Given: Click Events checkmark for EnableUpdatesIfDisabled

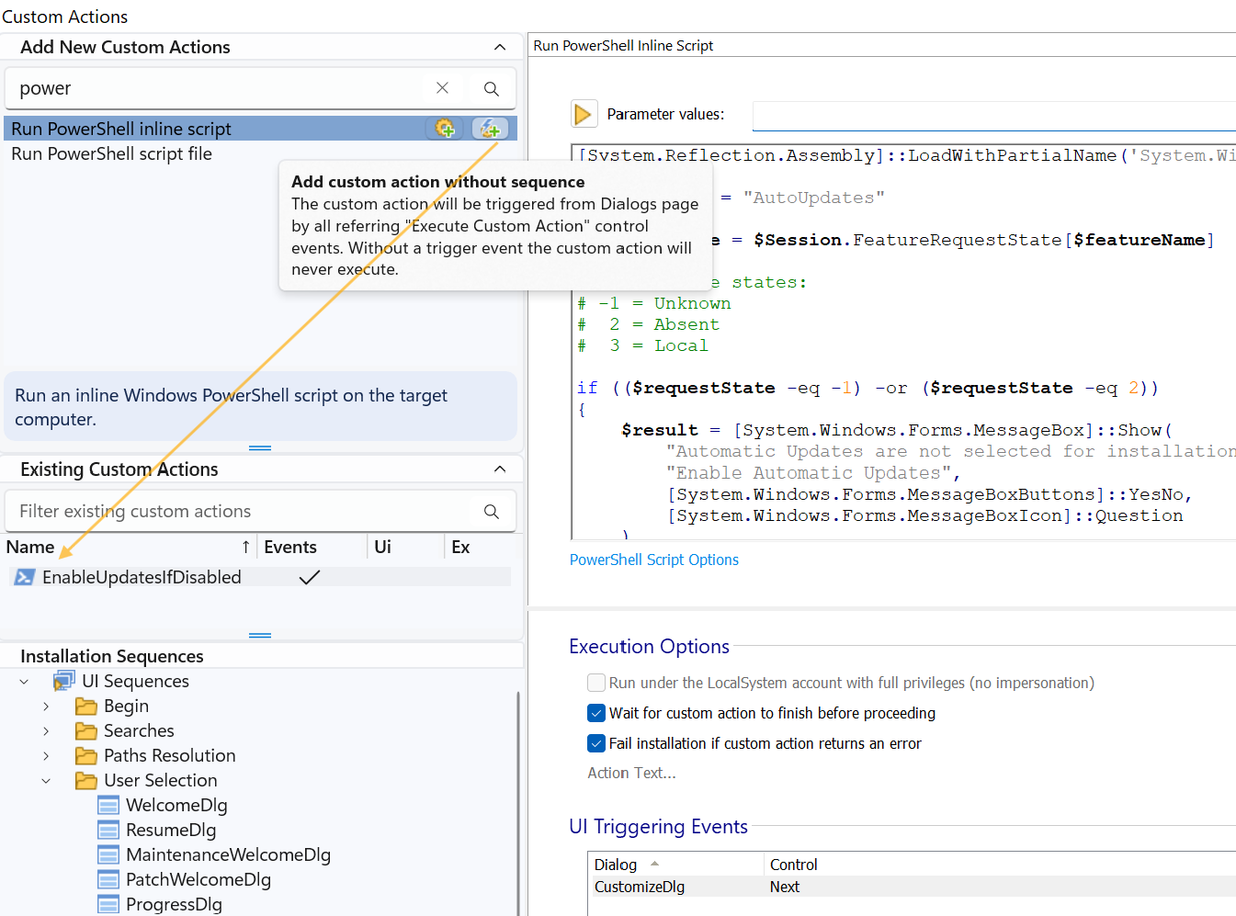Looking at the screenshot, I should tap(310, 577).
